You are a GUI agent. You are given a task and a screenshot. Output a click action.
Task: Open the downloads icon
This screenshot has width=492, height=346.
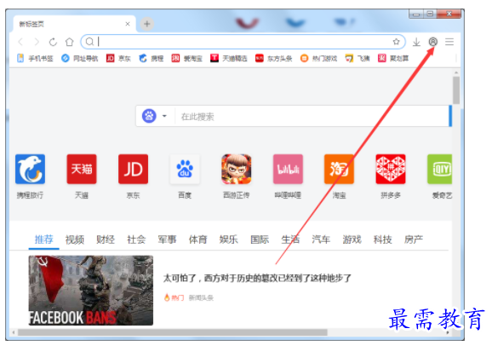pos(416,42)
